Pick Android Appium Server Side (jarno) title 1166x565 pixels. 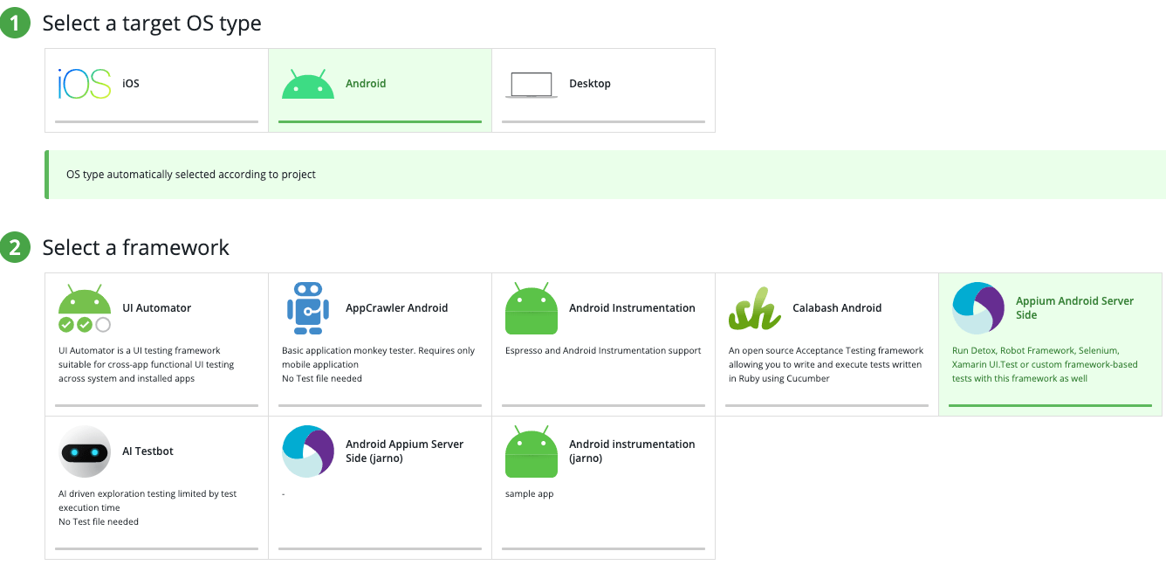pos(405,451)
